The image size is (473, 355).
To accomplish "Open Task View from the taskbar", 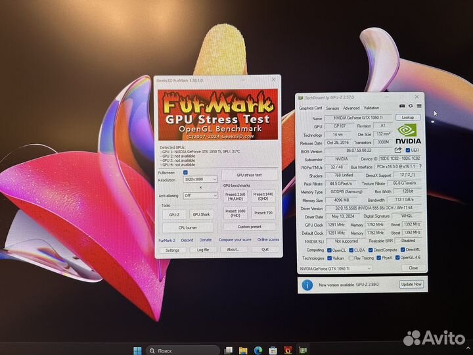I will [x=229, y=350].
